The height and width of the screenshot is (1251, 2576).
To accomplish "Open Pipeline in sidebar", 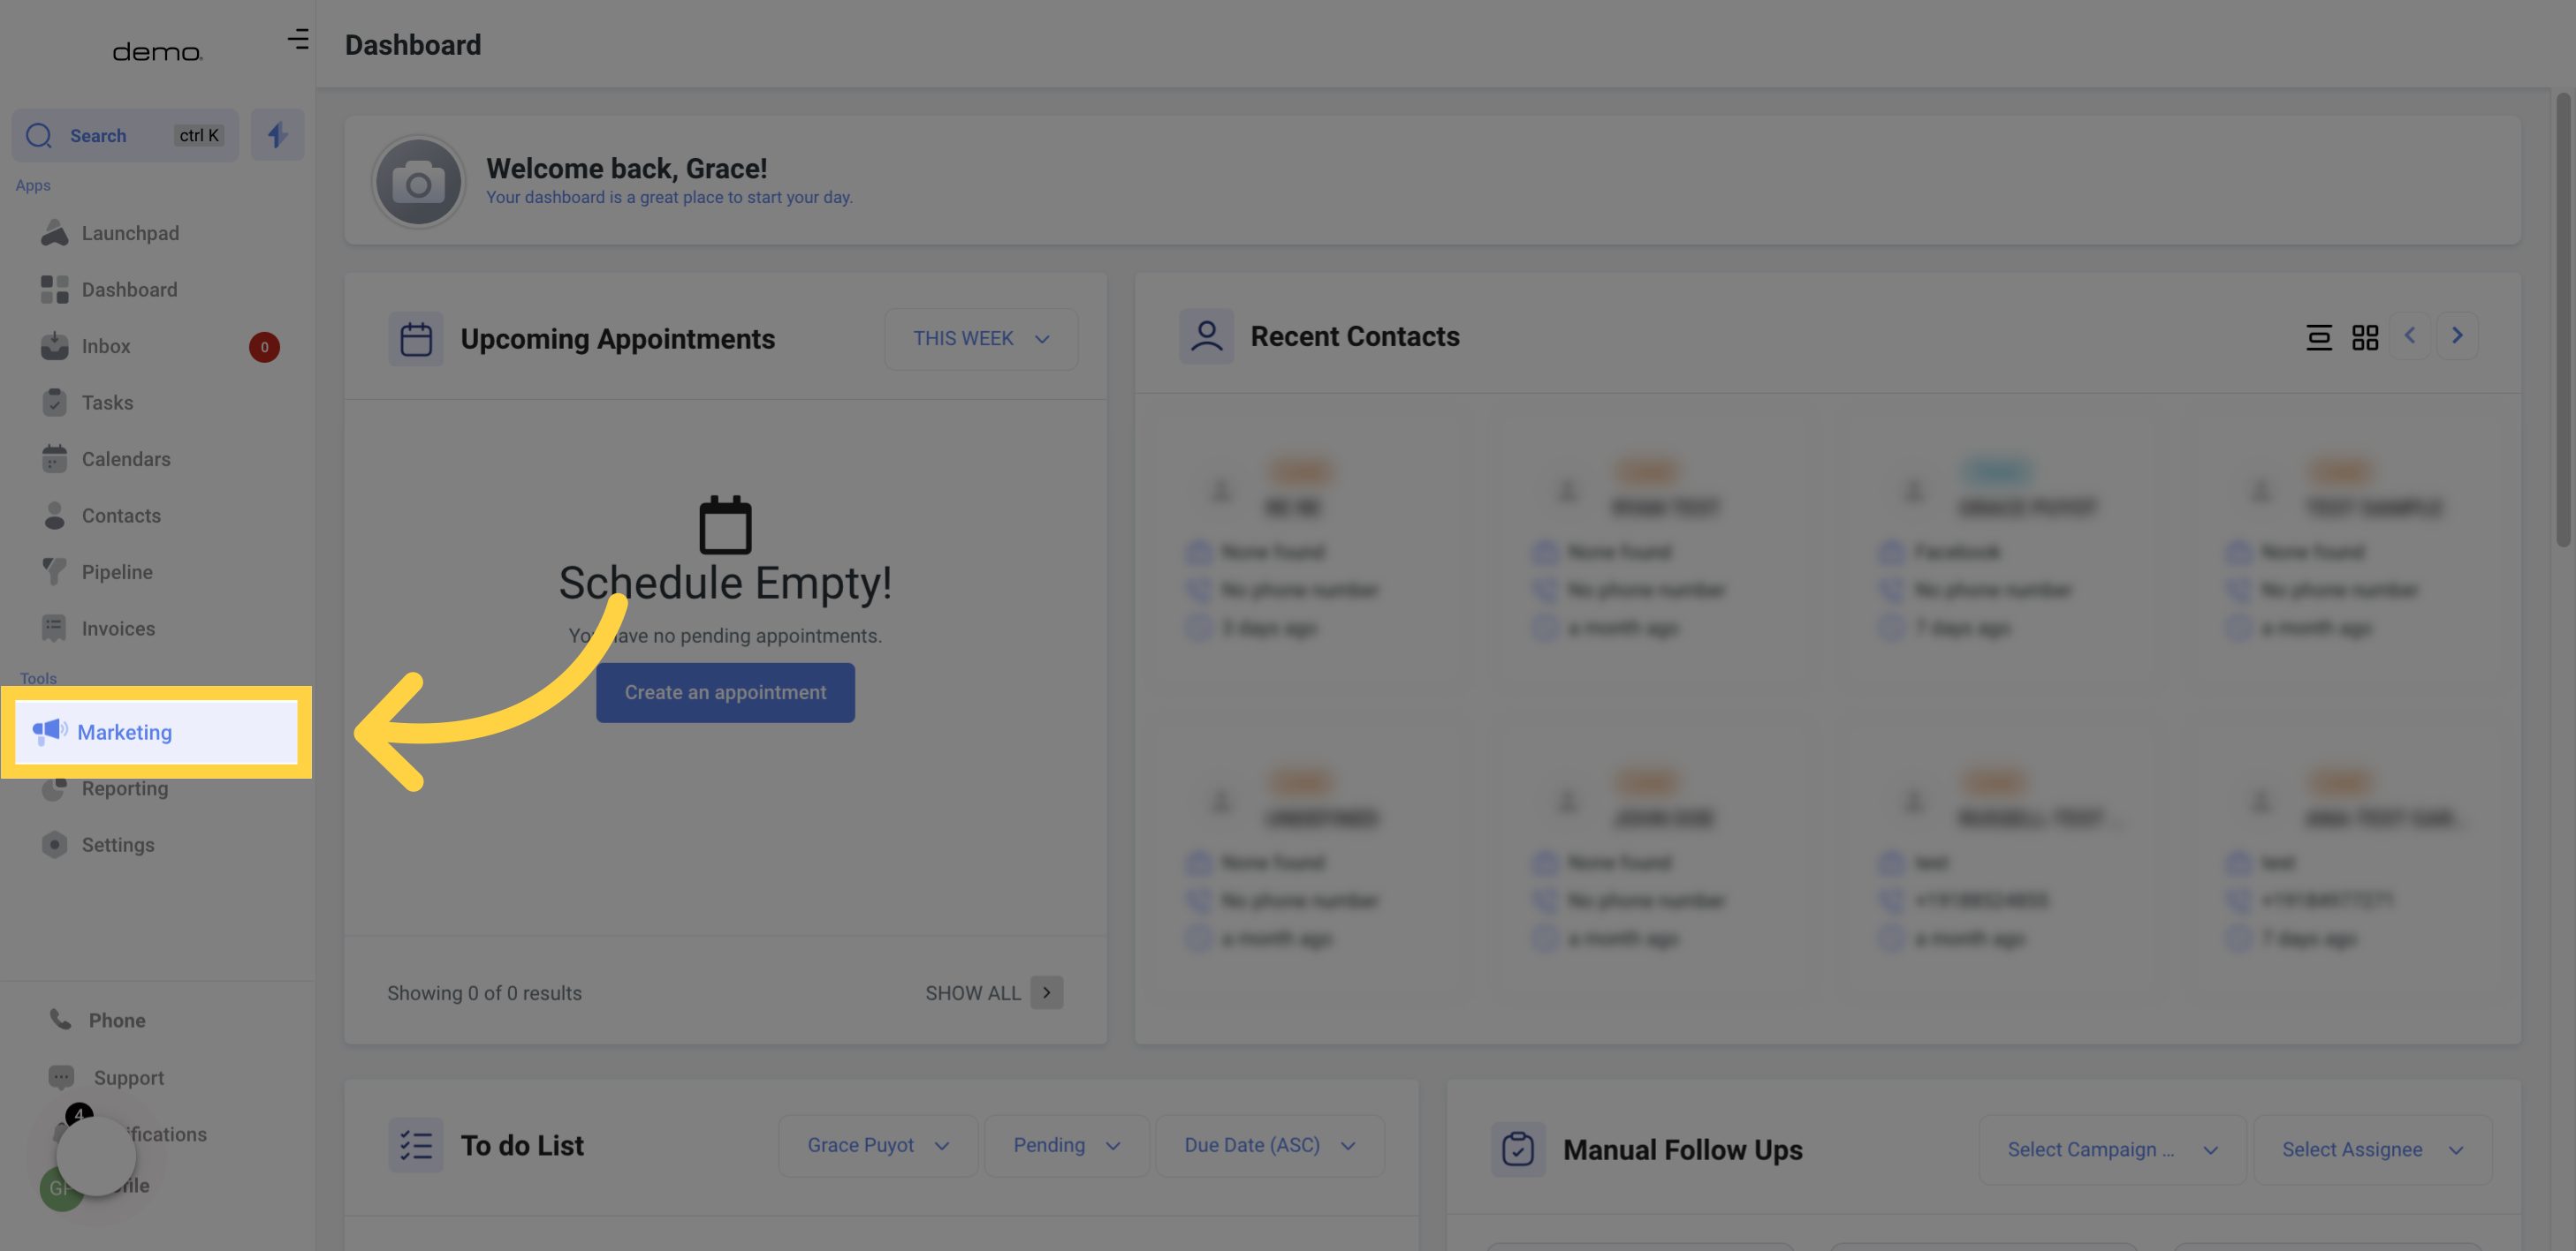I will click(117, 571).
